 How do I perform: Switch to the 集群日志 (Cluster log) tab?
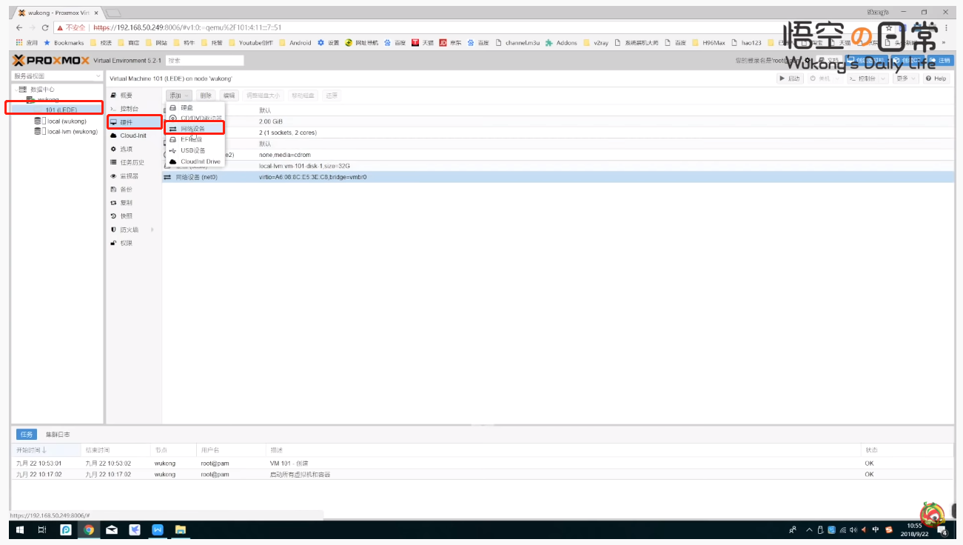click(x=57, y=435)
